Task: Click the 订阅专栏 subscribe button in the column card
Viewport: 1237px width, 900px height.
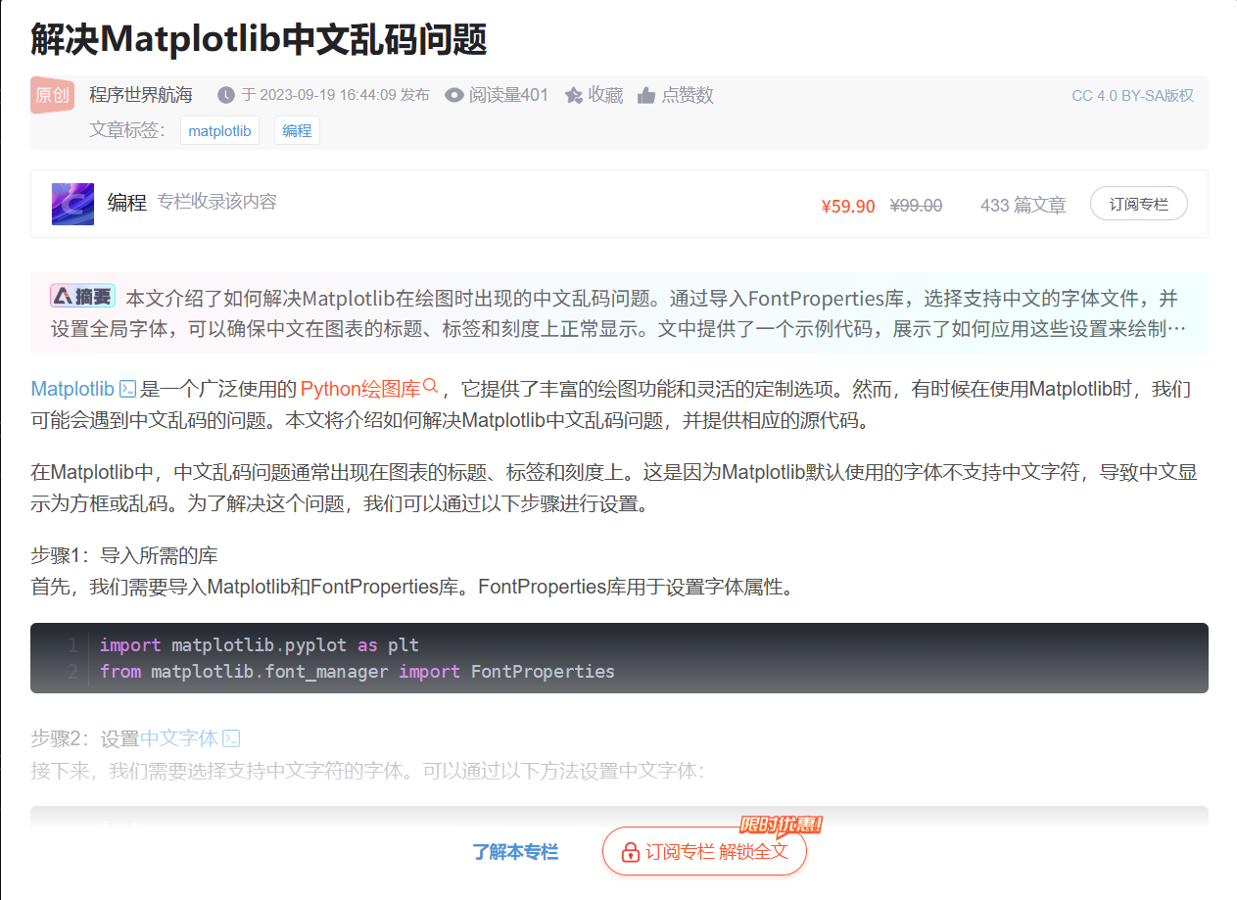Action: point(1138,204)
